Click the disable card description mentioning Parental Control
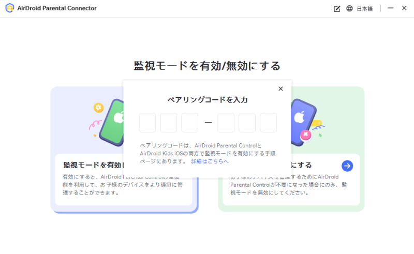Screen dimensions: 414x254 click(289, 185)
